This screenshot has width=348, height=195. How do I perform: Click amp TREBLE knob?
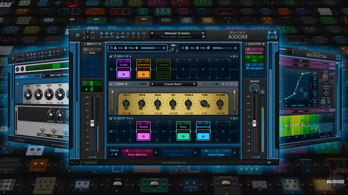(188, 104)
